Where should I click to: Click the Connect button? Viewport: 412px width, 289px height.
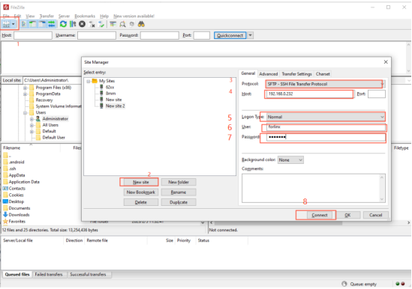click(320, 215)
